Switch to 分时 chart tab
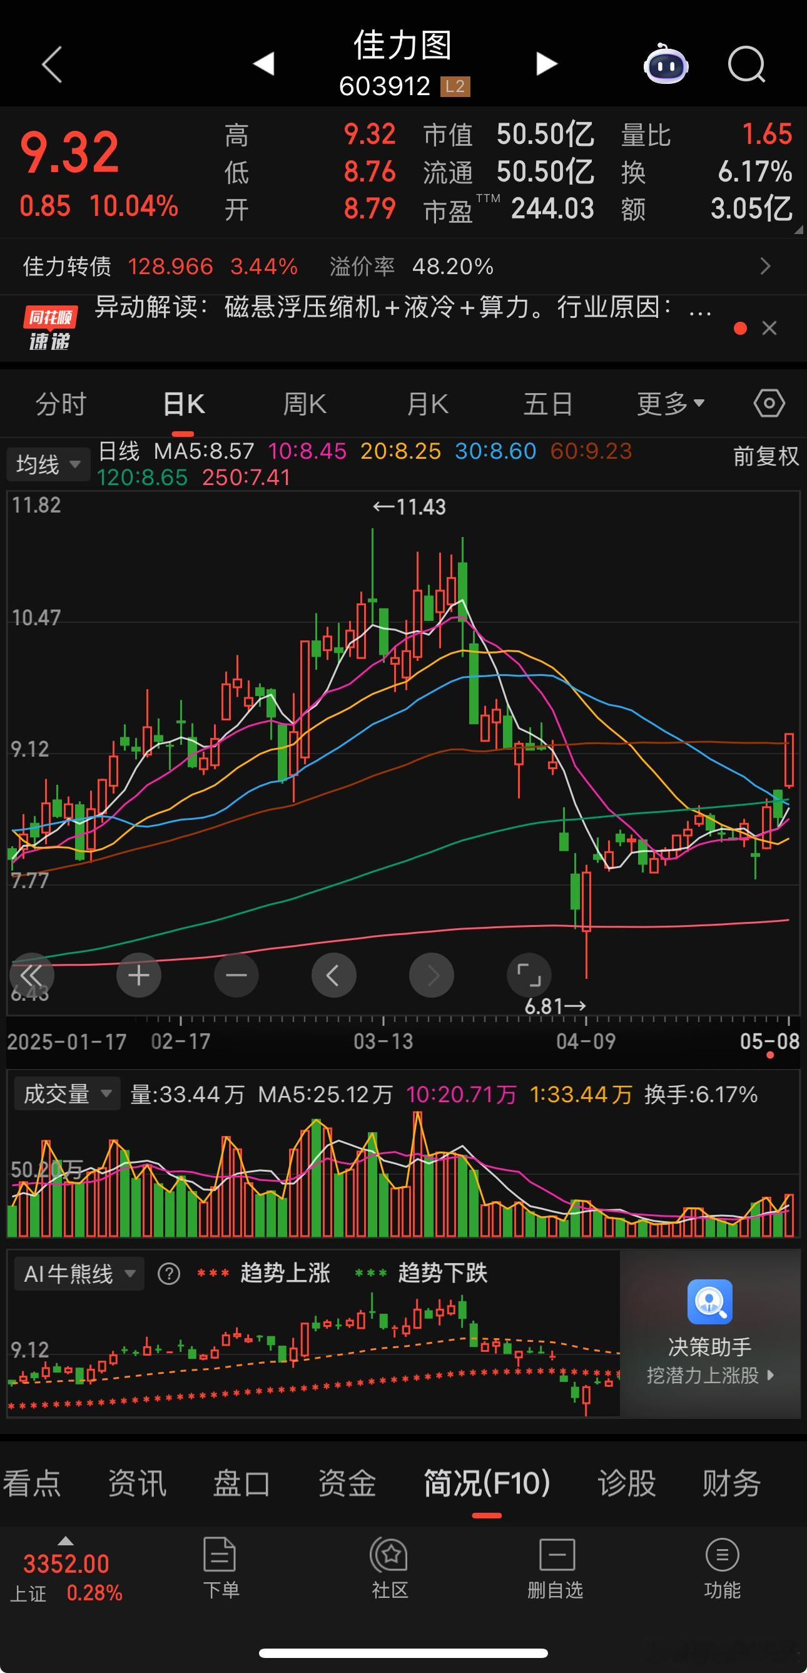 tap(61, 404)
